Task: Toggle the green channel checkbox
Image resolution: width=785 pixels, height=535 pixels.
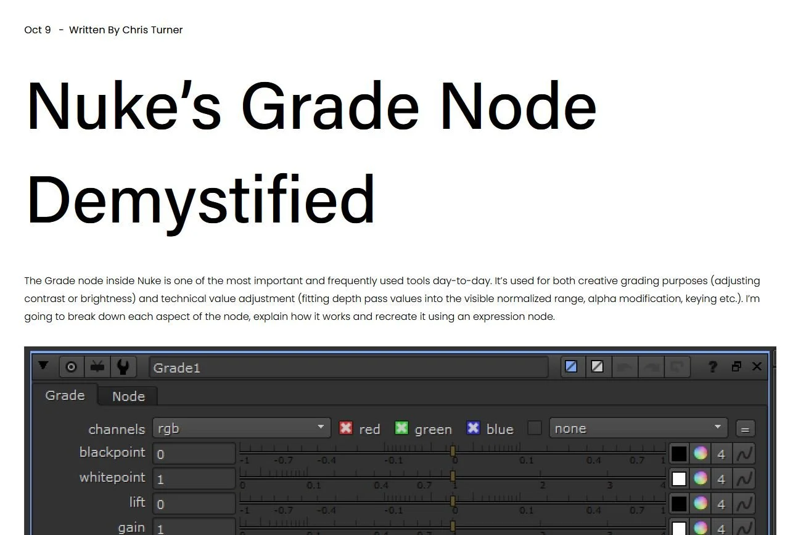Action: (x=401, y=428)
